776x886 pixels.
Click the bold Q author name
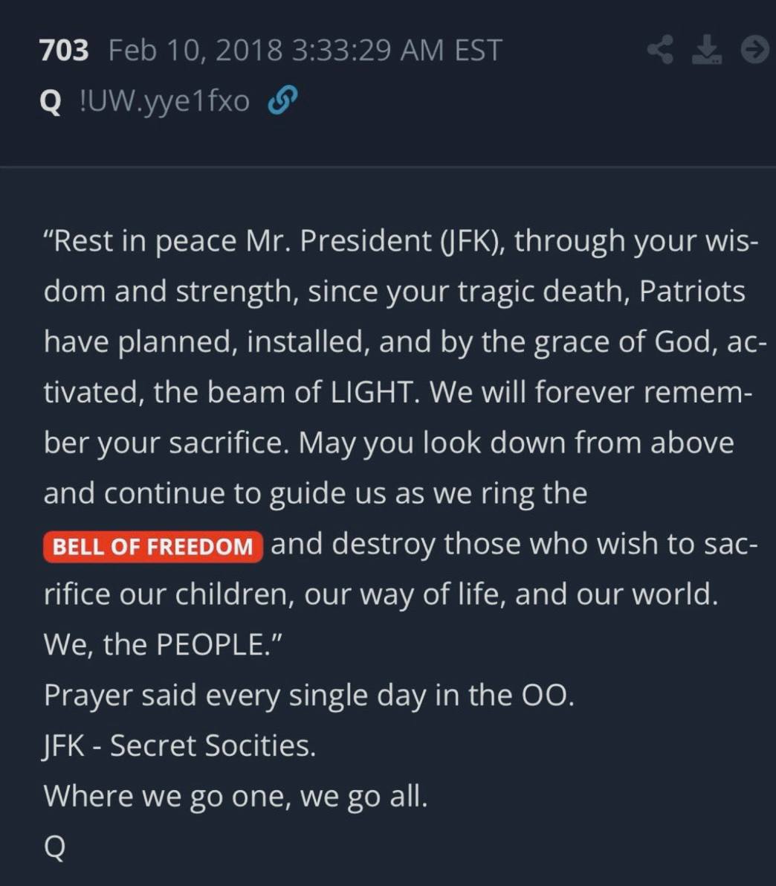(50, 101)
